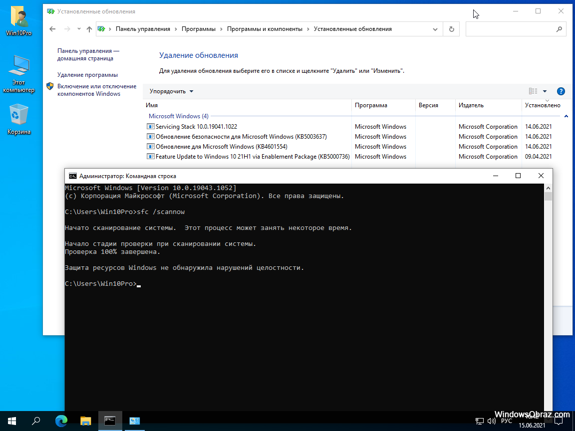Image resolution: width=575 pixels, height=431 pixels.
Task: Select the KB5003637 security update row
Action: 241,137
